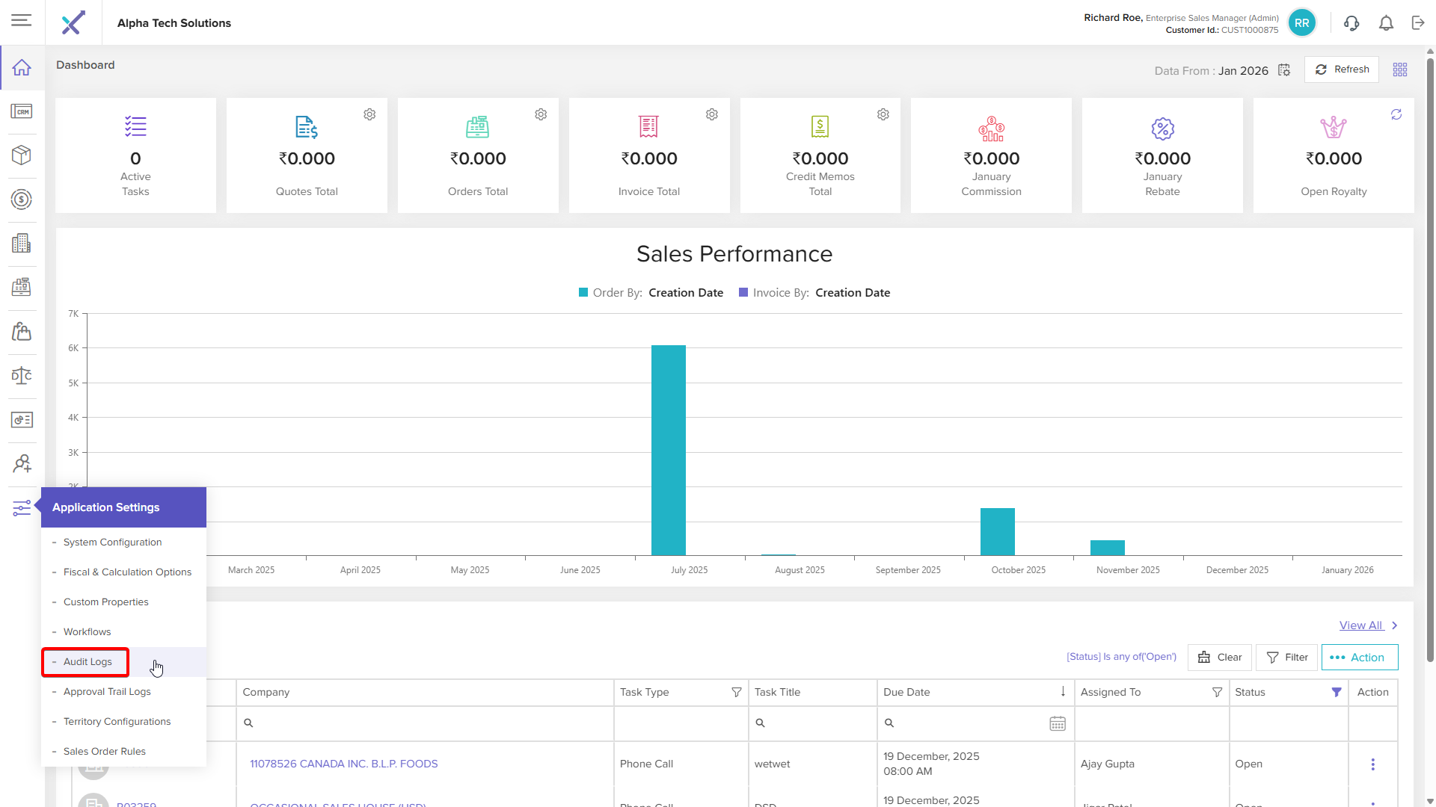Viewport: 1436px width, 807px height.
Task: Click the logout icon in header
Action: click(1418, 23)
